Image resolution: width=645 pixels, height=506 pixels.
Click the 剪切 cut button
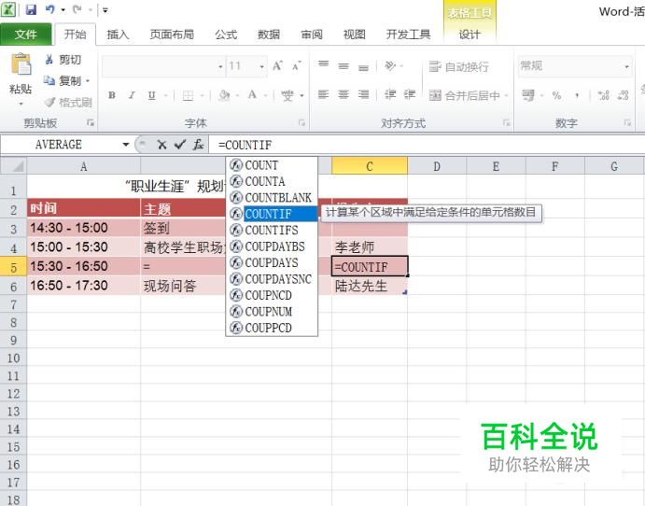(x=63, y=60)
